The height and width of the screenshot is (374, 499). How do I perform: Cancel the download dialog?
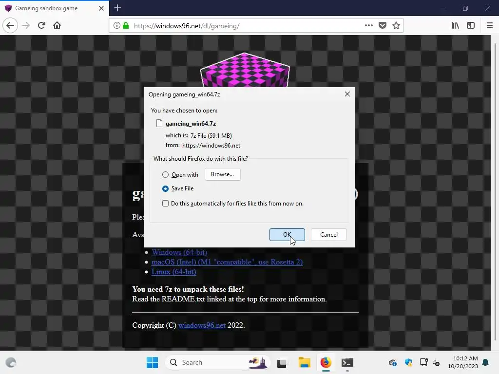[x=329, y=235]
